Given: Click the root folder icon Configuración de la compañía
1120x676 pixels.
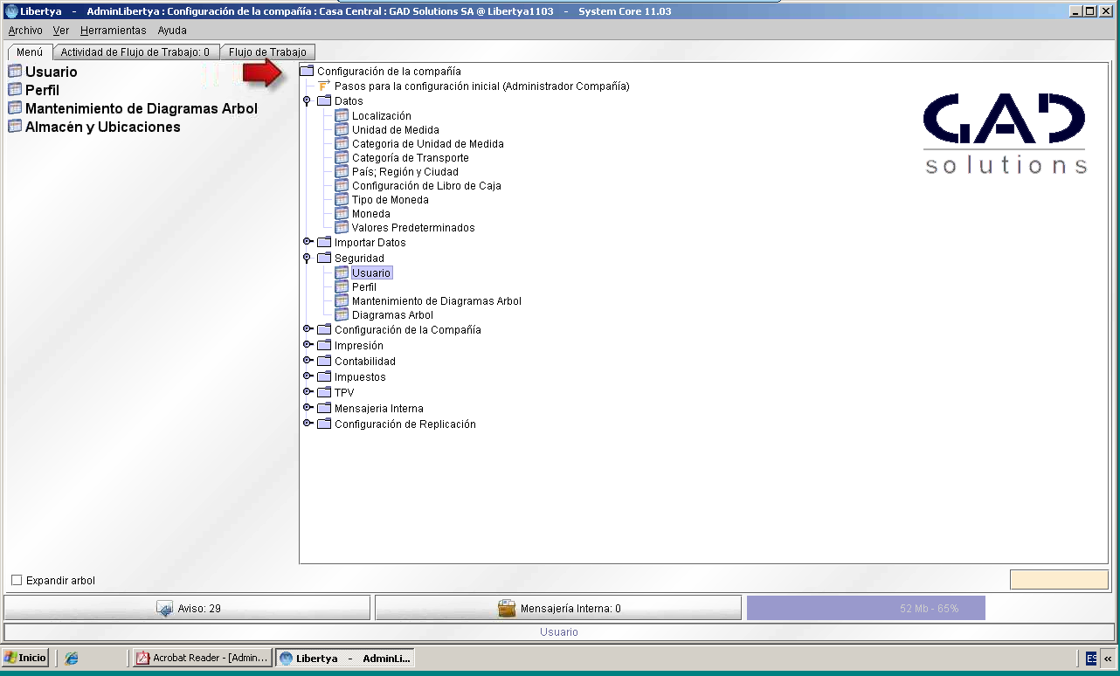Looking at the screenshot, I should pyautogui.click(x=307, y=71).
